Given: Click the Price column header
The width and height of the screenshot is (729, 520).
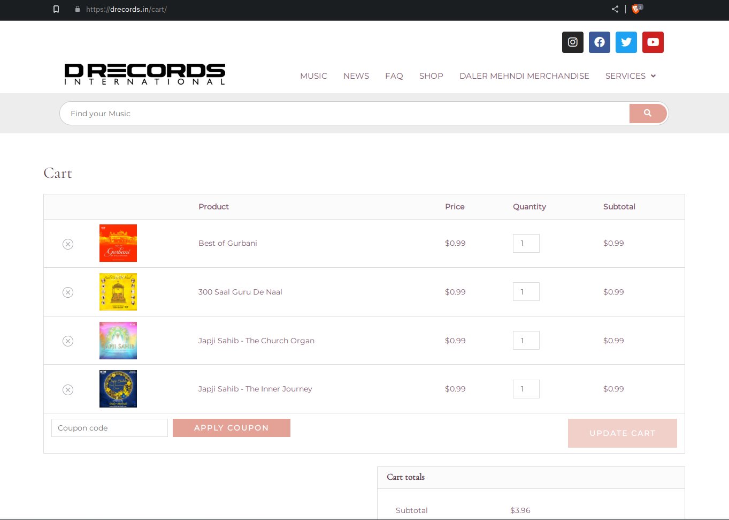Looking at the screenshot, I should point(455,207).
